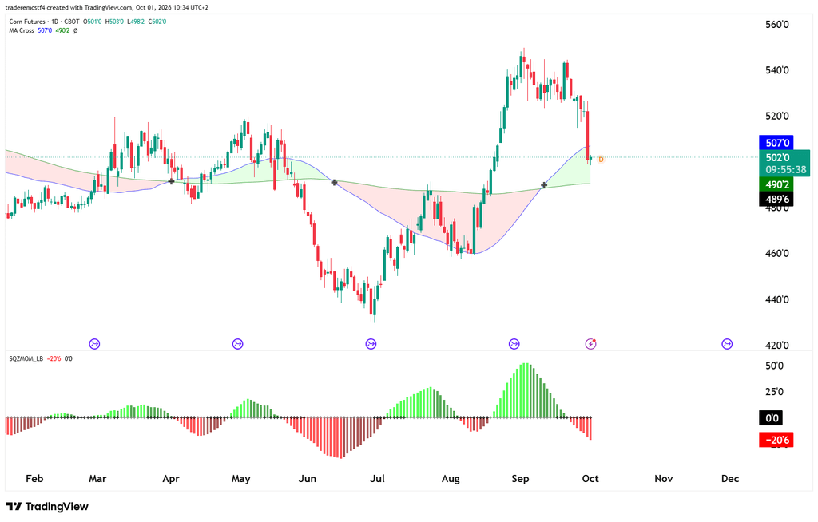Click the black 489'6 price label

(x=776, y=199)
